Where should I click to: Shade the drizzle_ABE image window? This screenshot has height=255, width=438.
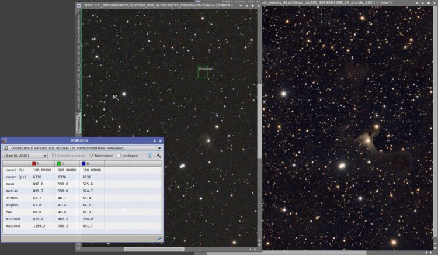click(x=423, y=2)
